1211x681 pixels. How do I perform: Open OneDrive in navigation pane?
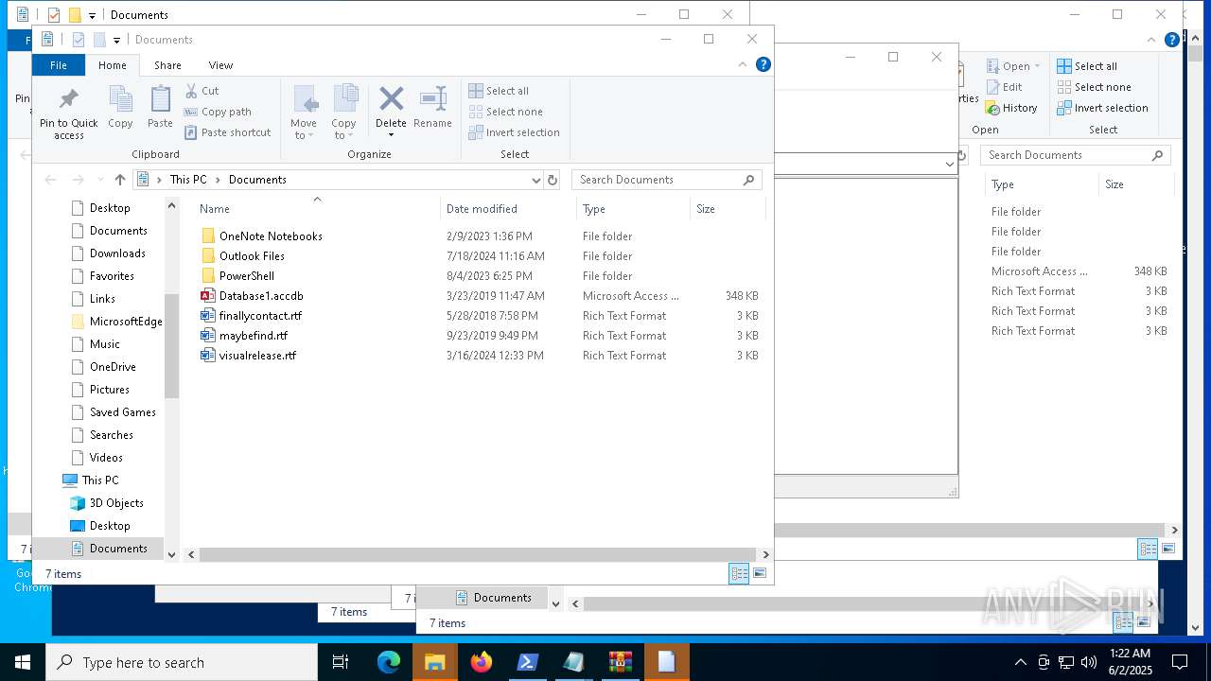[113, 367]
